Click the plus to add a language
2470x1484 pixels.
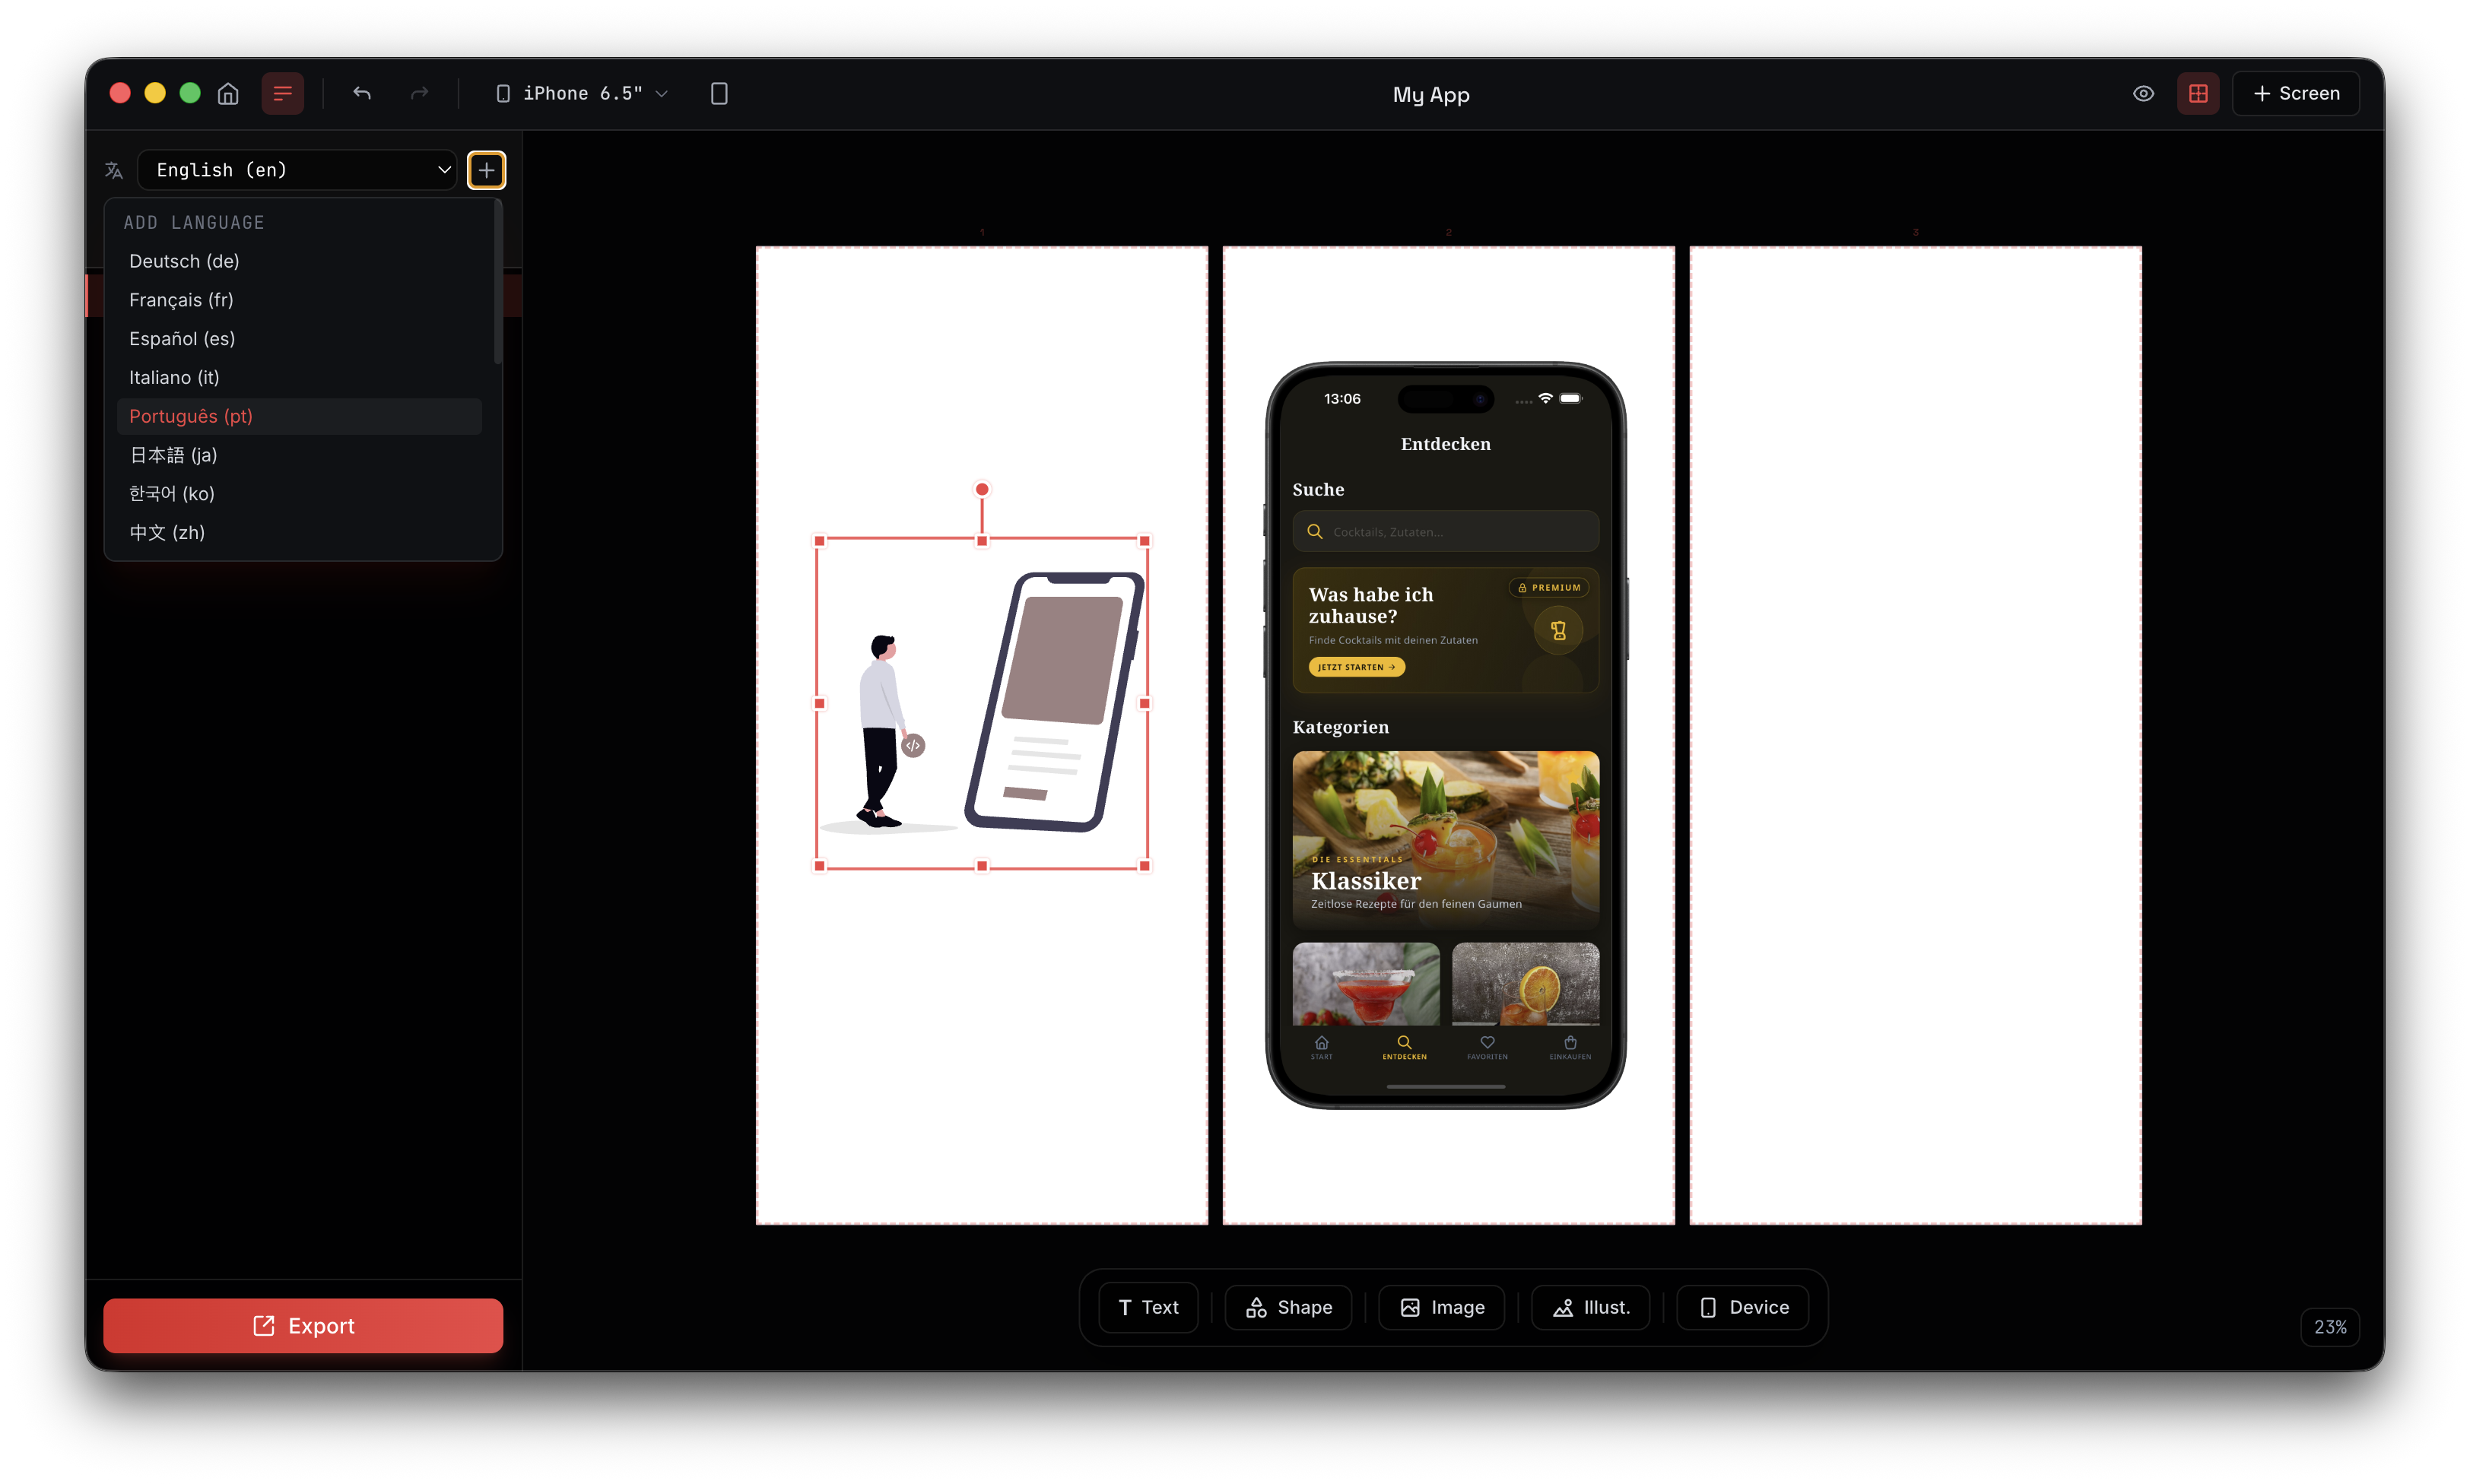tap(487, 170)
